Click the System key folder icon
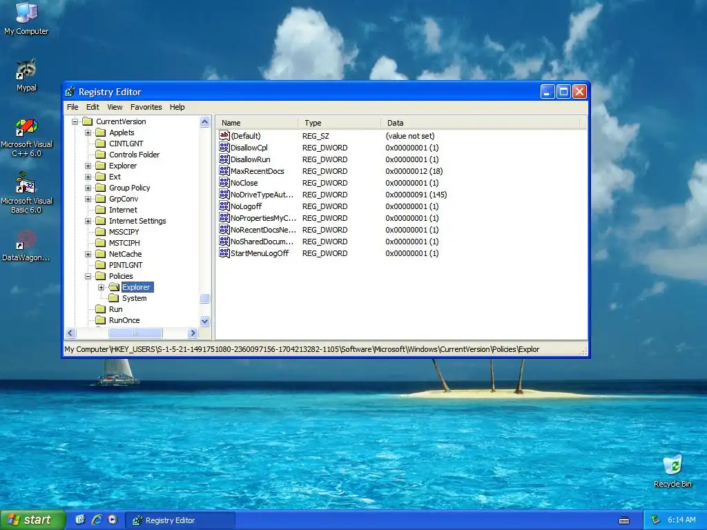This screenshot has width=707, height=530. tap(114, 298)
